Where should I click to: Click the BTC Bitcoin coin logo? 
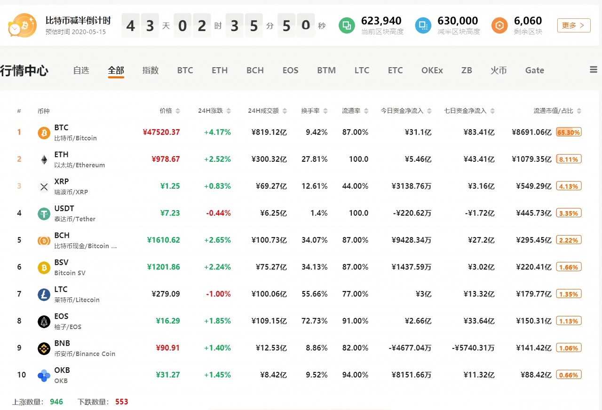point(44,133)
